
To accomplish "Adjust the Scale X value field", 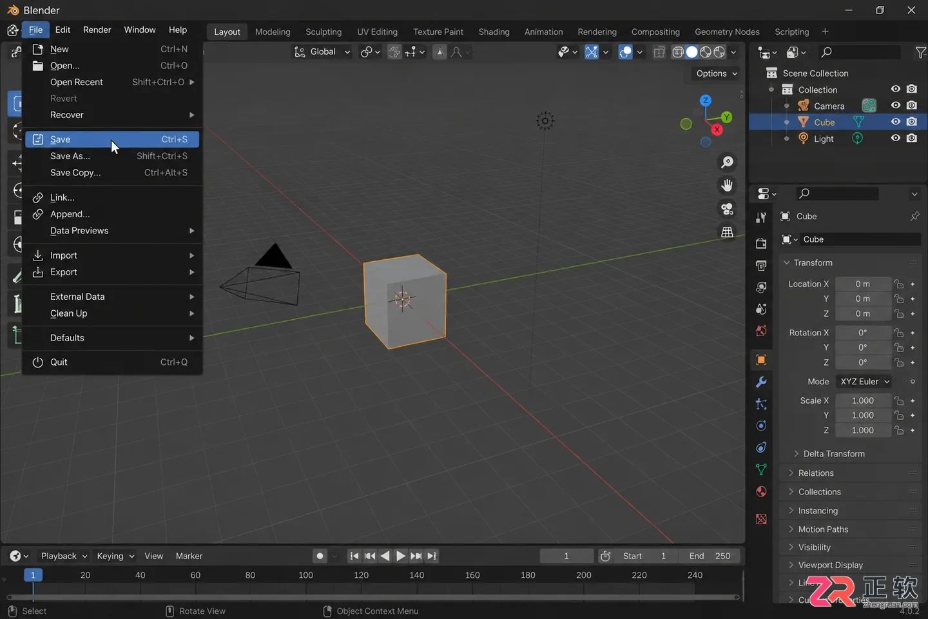I will pos(863,400).
